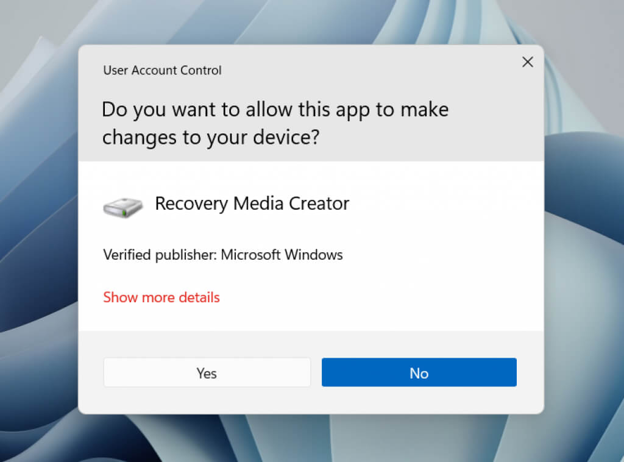Click the Verified publisher: Microsoft Windows text

point(223,255)
